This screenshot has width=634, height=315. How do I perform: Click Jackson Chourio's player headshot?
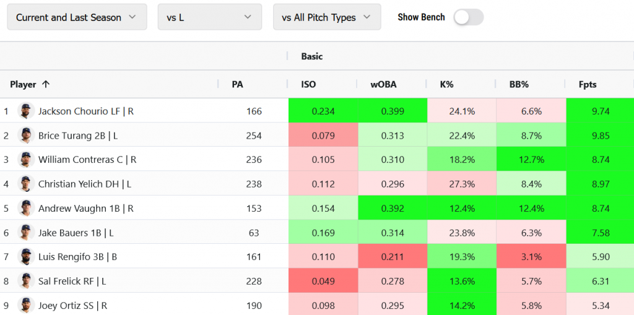point(26,111)
